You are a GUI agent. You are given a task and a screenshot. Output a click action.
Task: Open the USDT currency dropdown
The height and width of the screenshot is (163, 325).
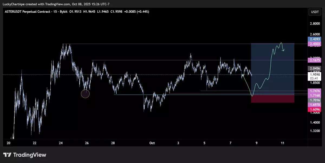tap(314, 12)
